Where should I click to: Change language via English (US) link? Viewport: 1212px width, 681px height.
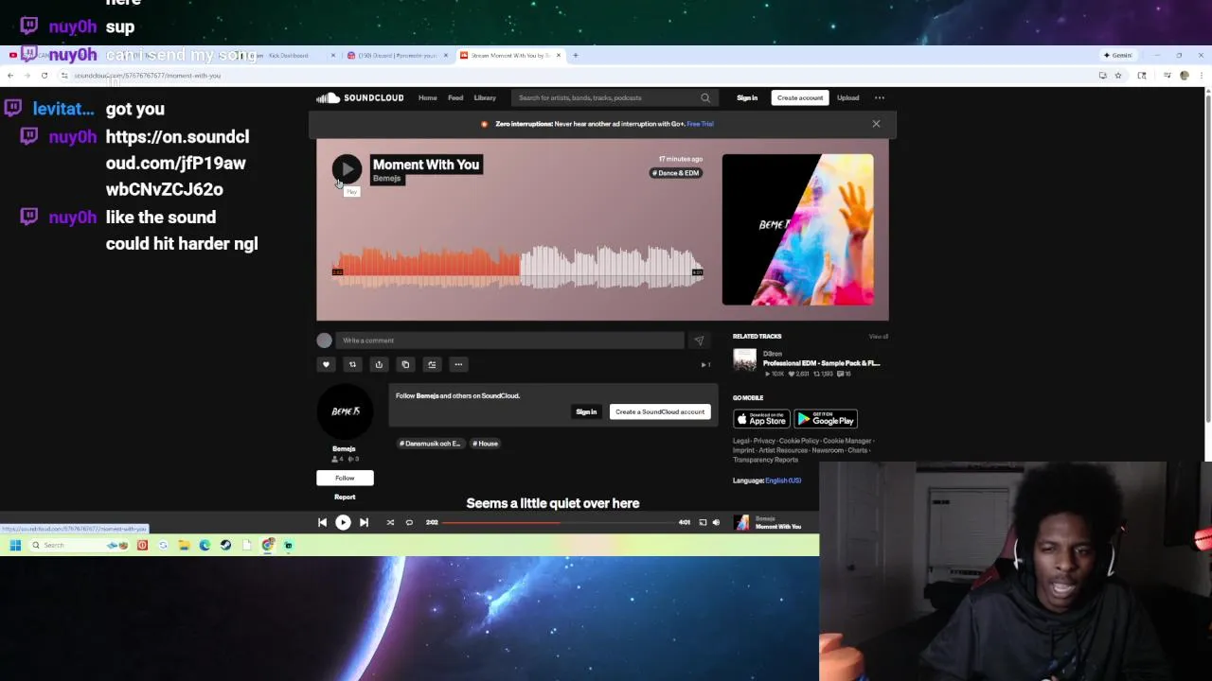[x=783, y=480]
